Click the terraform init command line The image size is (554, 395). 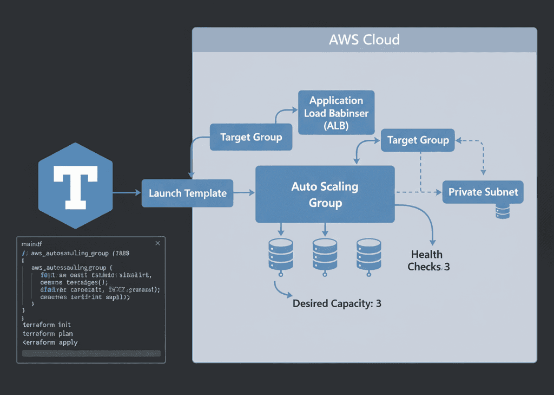(47, 325)
